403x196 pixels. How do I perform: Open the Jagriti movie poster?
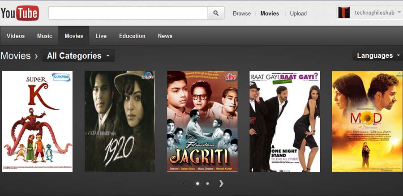click(x=202, y=121)
